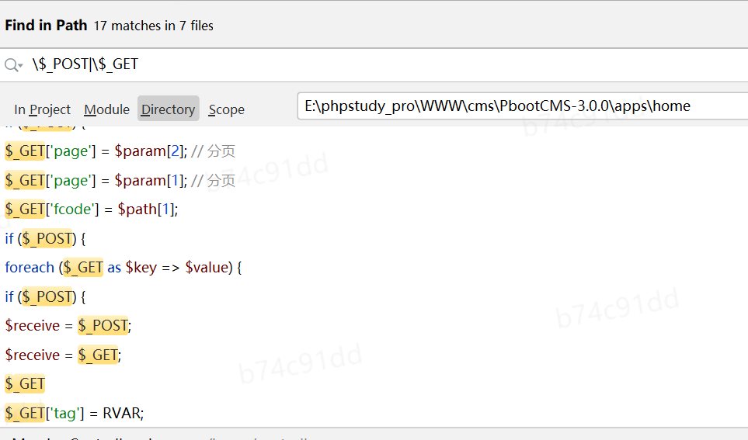Open the $_GET['tag'] = RVAR result
This screenshot has height=440, width=748.
75,413
